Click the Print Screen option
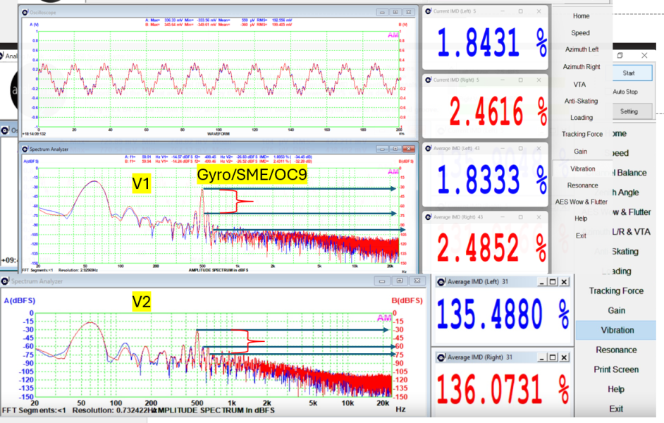This screenshot has width=664, height=423. pyautogui.click(x=616, y=369)
